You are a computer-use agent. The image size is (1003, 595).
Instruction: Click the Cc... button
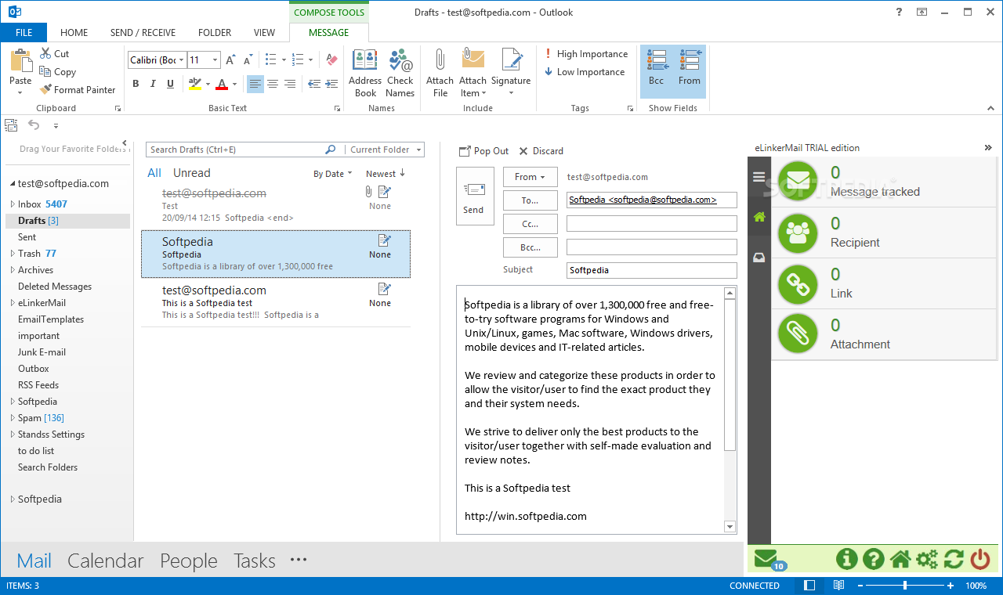530,224
